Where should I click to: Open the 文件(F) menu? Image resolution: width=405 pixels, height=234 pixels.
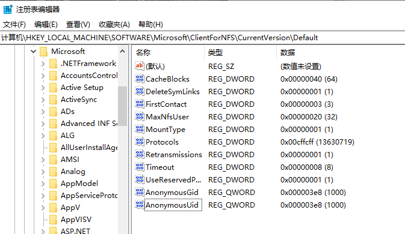14,25
